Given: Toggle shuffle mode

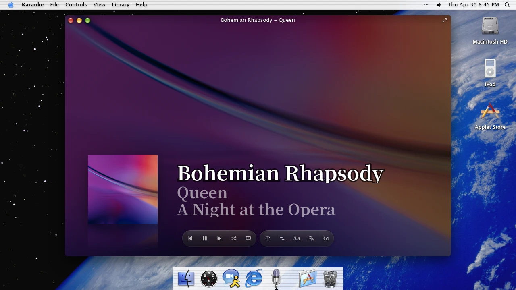Looking at the screenshot, I should 234,238.
